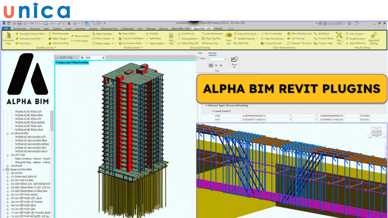Image resolution: width=388 pixels, height=218 pixels.
Task: Activate the Split Rebar tool
Action: coord(153,39)
